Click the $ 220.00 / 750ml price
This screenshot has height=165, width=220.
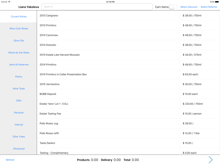coord(192,104)
